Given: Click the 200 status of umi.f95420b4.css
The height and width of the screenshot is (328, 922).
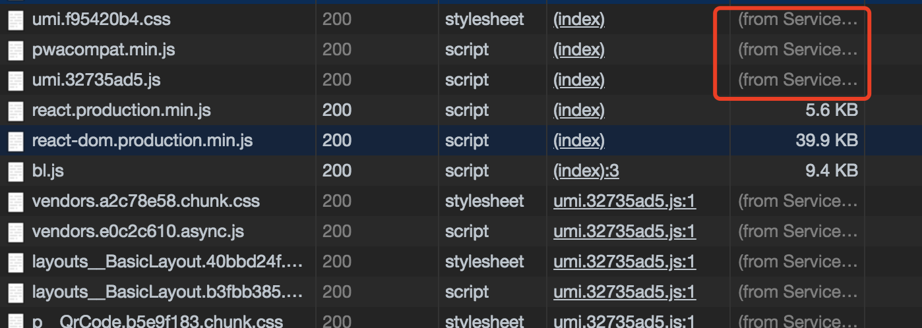Looking at the screenshot, I should coord(337,20).
